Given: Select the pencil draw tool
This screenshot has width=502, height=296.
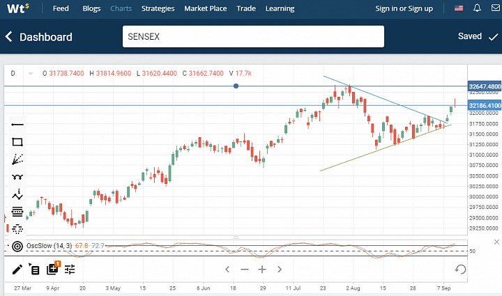Looking at the screenshot, I should [x=17, y=270].
